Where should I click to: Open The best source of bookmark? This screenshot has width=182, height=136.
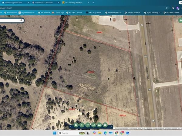(x=133, y=12)
